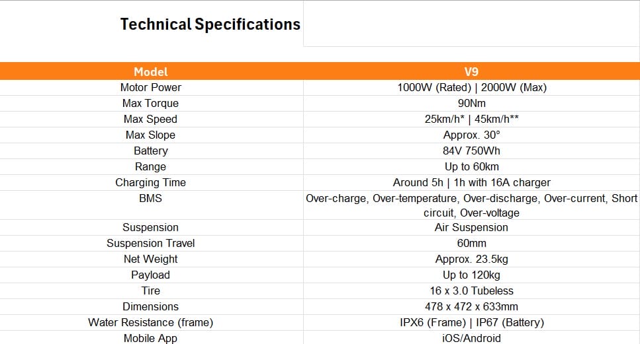Select the 1000W (Rated) | 2000W (Max) cell
The image size is (640, 344).
tap(471, 87)
